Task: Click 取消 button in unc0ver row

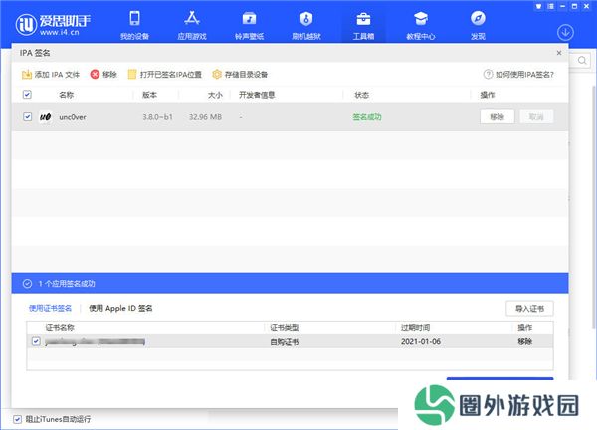Action: coord(536,116)
